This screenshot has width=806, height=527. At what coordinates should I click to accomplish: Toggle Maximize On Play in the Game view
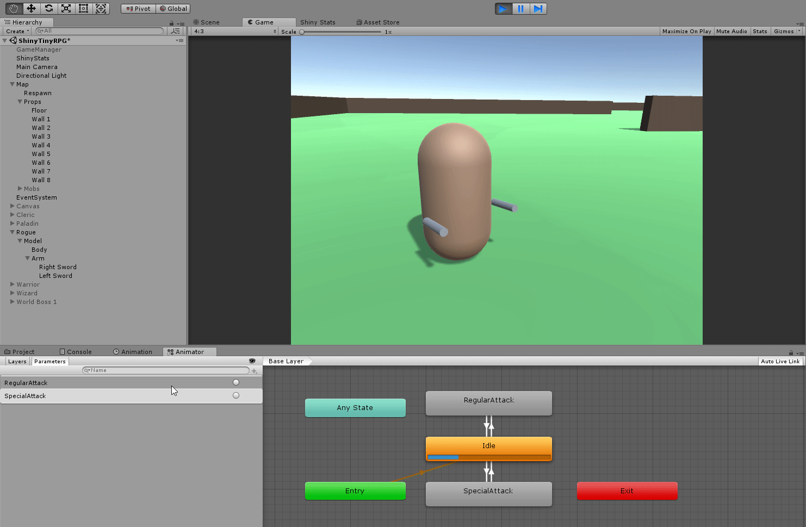[686, 31]
